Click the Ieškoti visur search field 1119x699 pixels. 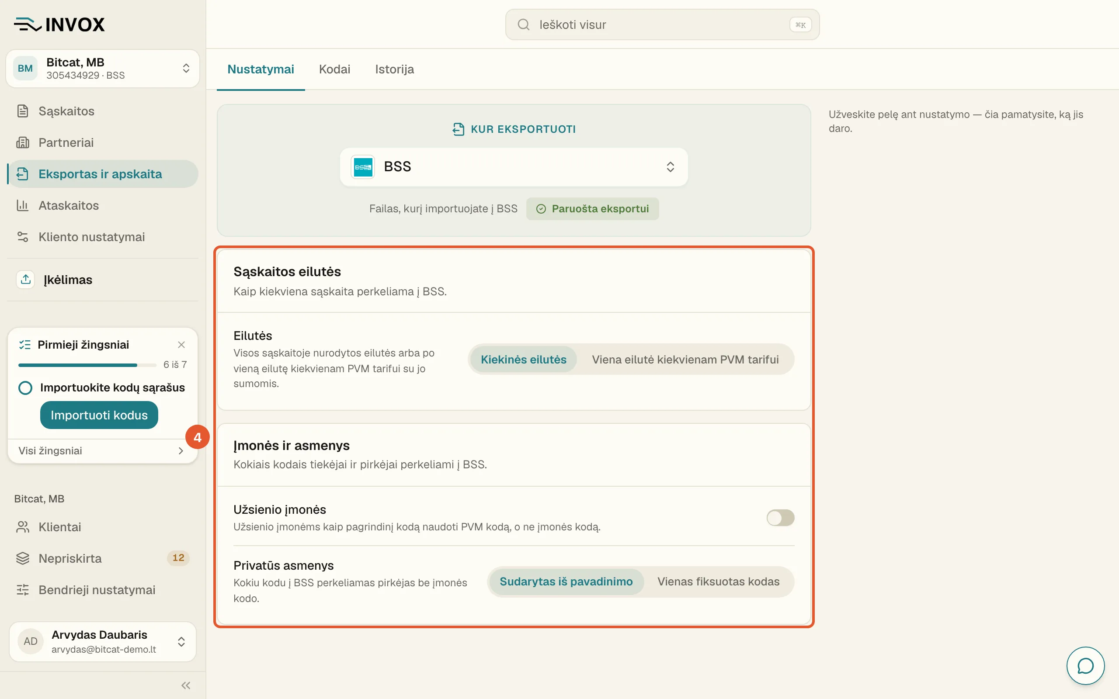coord(662,24)
